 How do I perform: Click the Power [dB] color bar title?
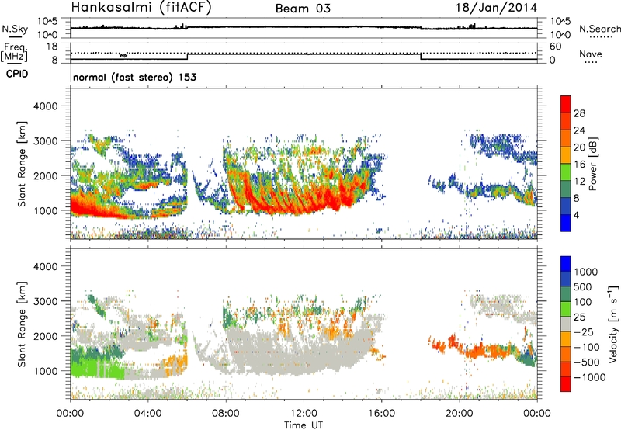click(x=592, y=164)
